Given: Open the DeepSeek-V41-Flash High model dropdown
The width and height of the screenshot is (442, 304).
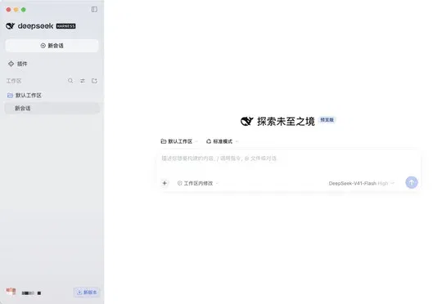Looking at the screenshot, I should 362,183.
